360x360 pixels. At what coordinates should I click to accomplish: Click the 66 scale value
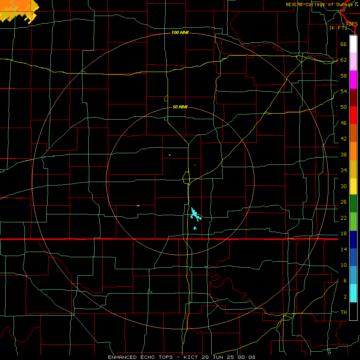tap(344, 44)
